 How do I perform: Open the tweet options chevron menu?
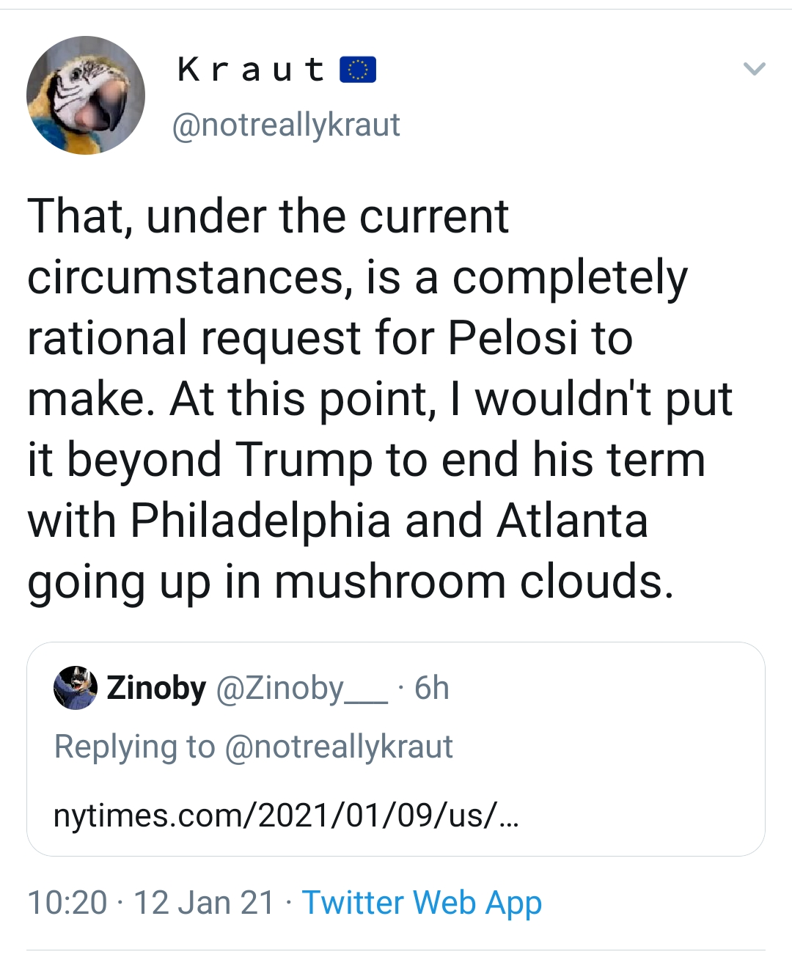[754, 70]
